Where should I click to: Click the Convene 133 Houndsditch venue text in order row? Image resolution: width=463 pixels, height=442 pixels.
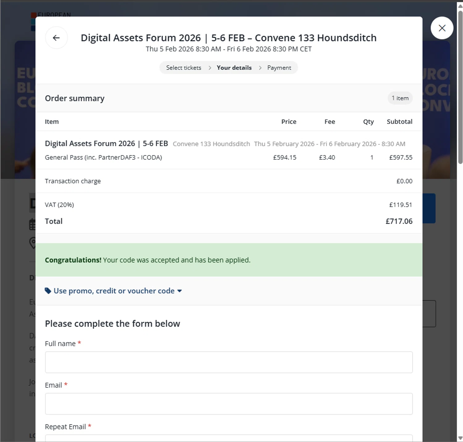[211, 144]
